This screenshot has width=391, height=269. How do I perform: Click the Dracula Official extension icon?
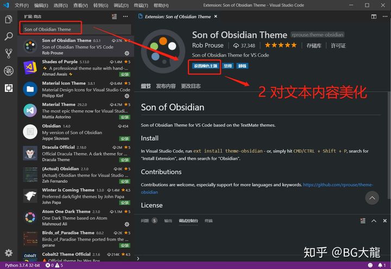30,153
